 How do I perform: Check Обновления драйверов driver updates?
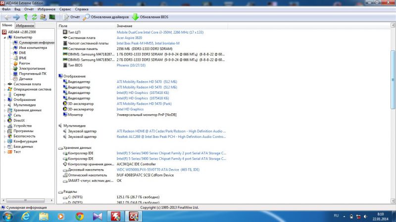click(106, 17)
